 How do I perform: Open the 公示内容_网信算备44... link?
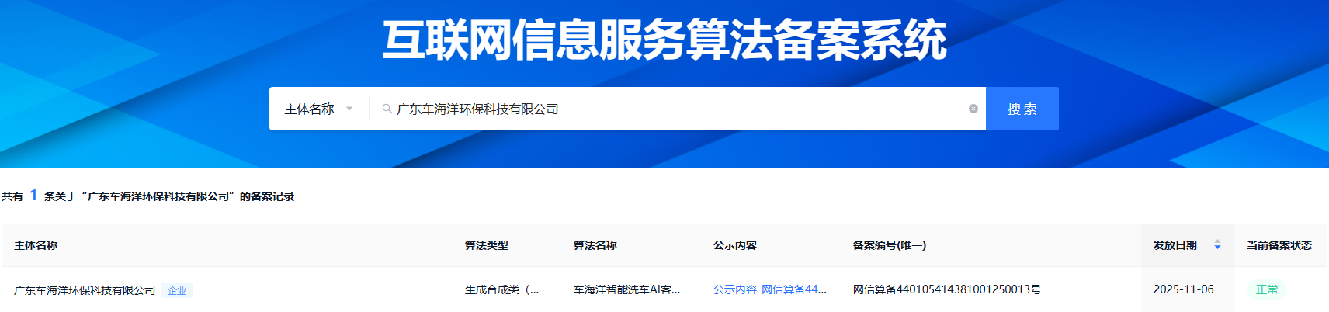[769, 289]
